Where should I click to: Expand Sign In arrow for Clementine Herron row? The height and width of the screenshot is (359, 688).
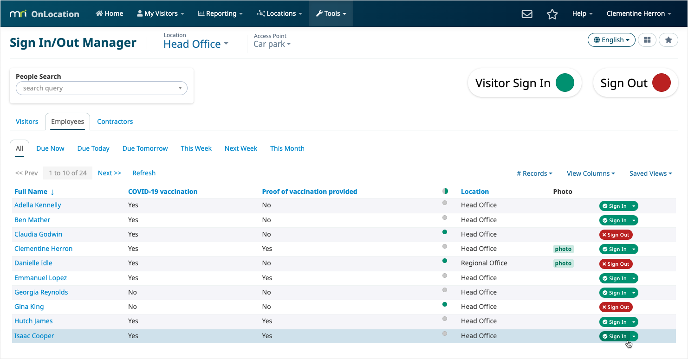[x=634, y=249]
